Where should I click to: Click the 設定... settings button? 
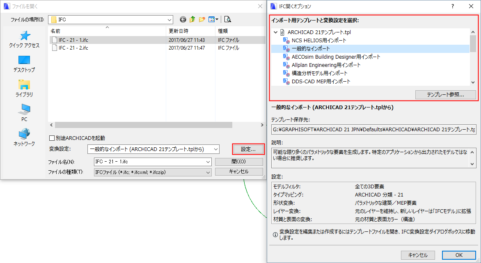(248, 149)
